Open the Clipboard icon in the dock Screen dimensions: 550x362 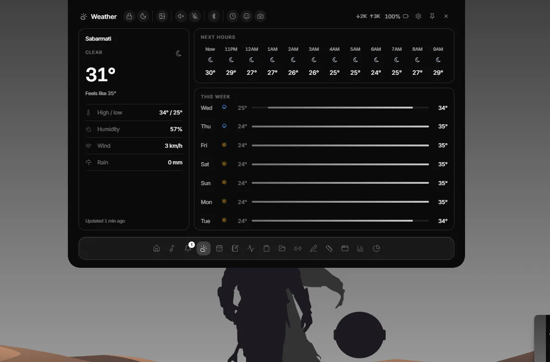266,248
